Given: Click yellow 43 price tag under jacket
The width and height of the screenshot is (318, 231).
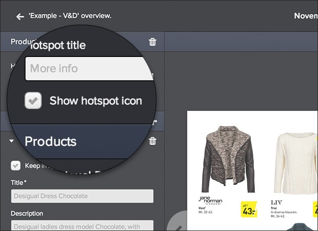Looking at the screenshot, I should click(x=249, y=209).
